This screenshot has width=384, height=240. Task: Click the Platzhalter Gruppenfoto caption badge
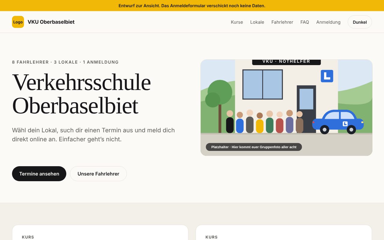coord(254,147)
